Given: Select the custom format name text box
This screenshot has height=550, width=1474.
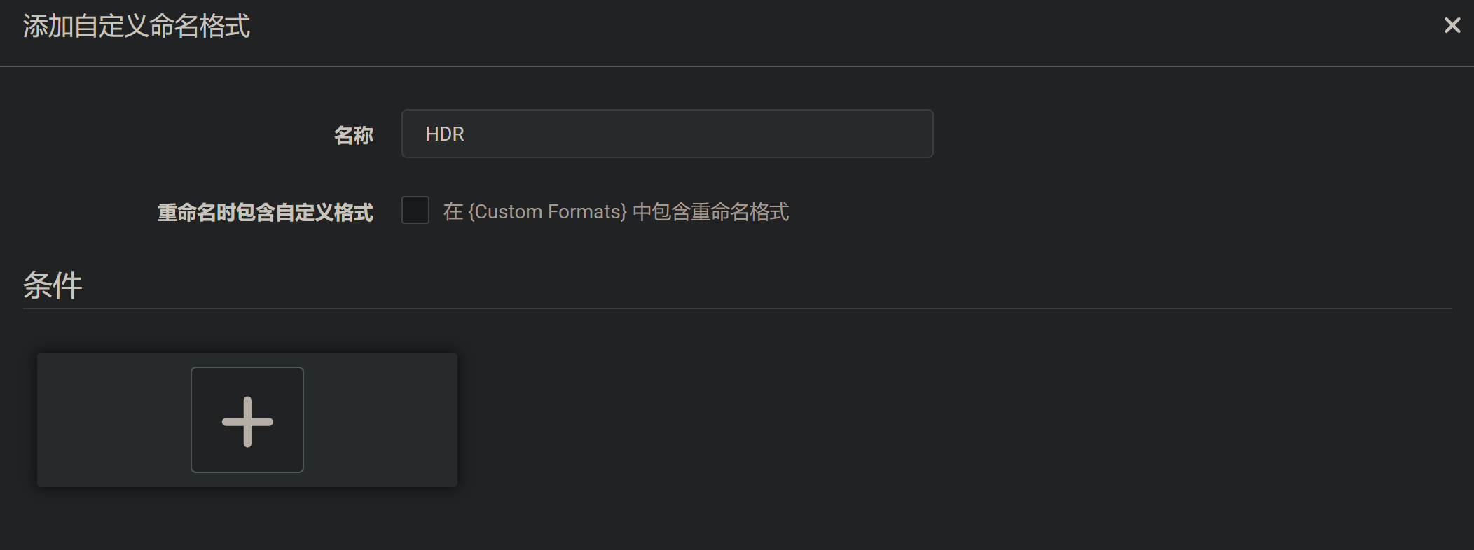Looking at the screenshot, I should point(666,134).
